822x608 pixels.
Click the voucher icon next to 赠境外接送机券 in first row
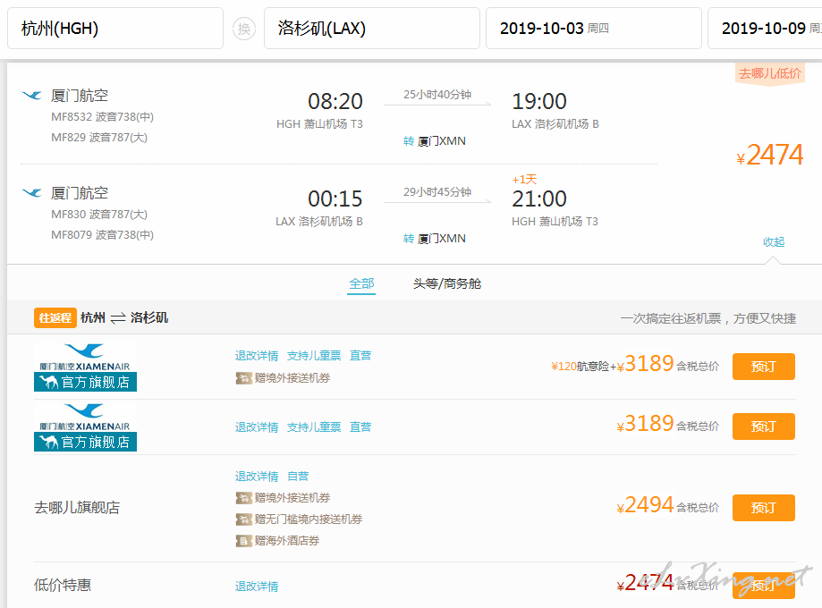tap(244, 378)
